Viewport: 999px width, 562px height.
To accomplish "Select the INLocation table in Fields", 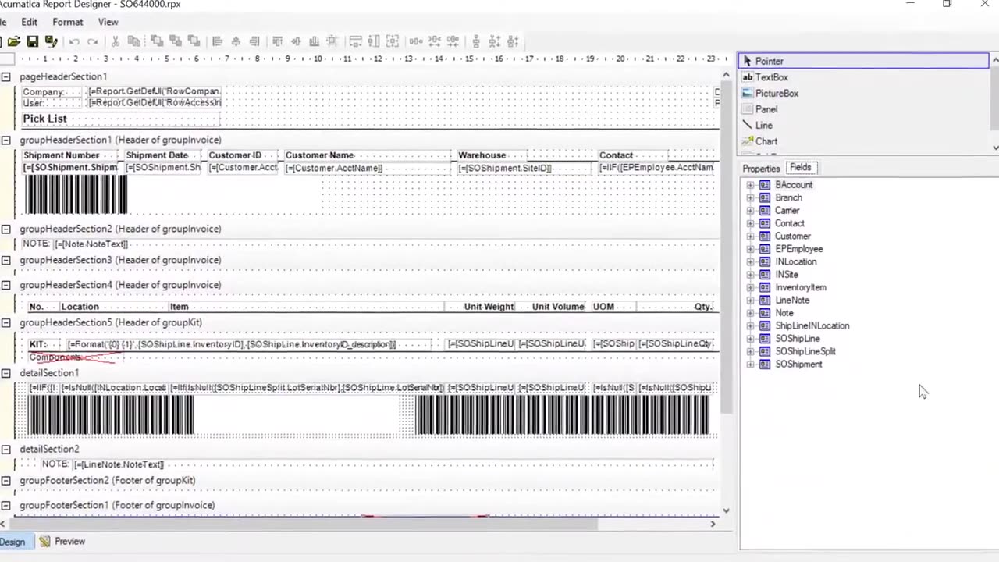I will click(x=795, y=262).
